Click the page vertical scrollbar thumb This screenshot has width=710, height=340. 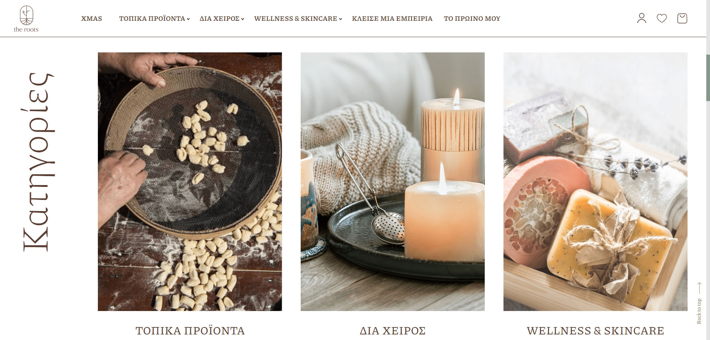pos(708,78)
